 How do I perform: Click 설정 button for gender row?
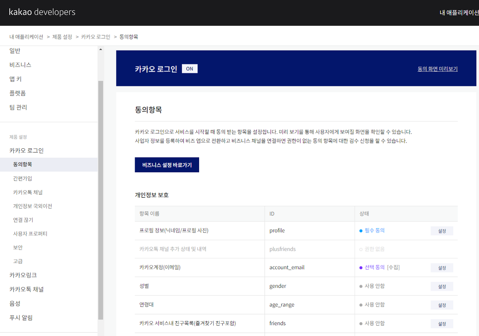(x=442, y=286)
